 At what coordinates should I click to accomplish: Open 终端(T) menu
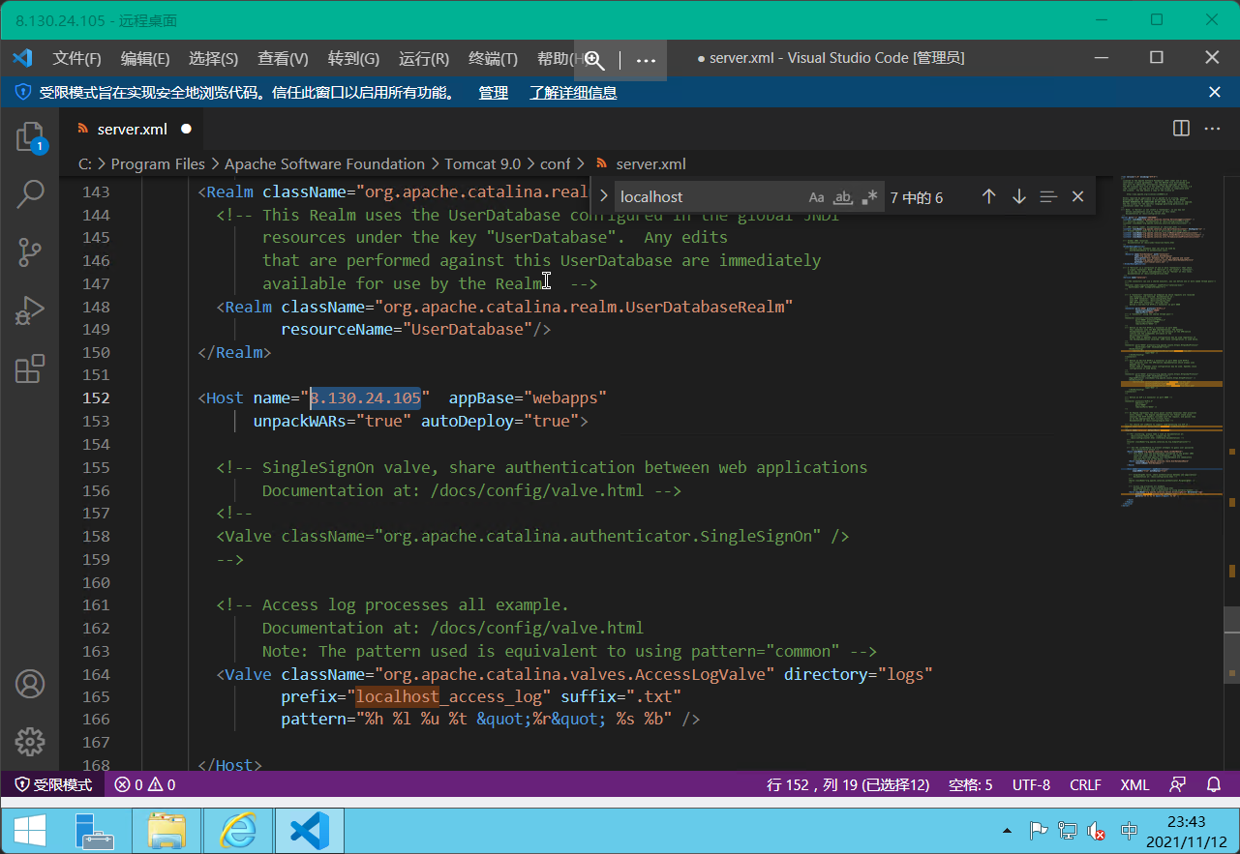(x=493, y=59)
